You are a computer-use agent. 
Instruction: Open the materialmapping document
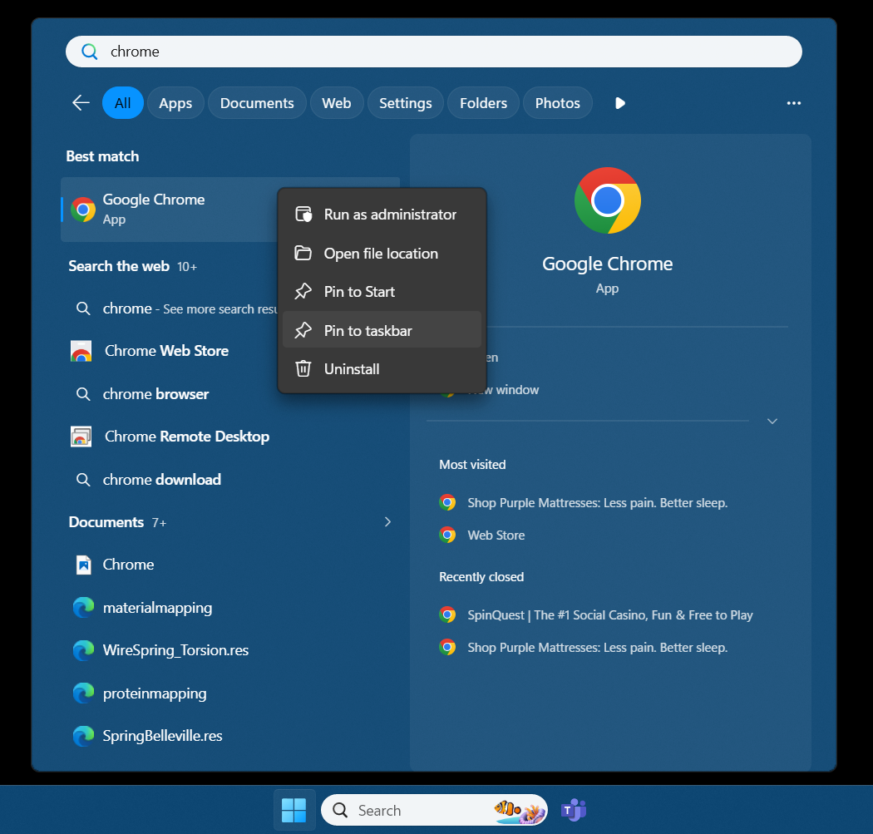pyautogui.click(x=229, y=607)
